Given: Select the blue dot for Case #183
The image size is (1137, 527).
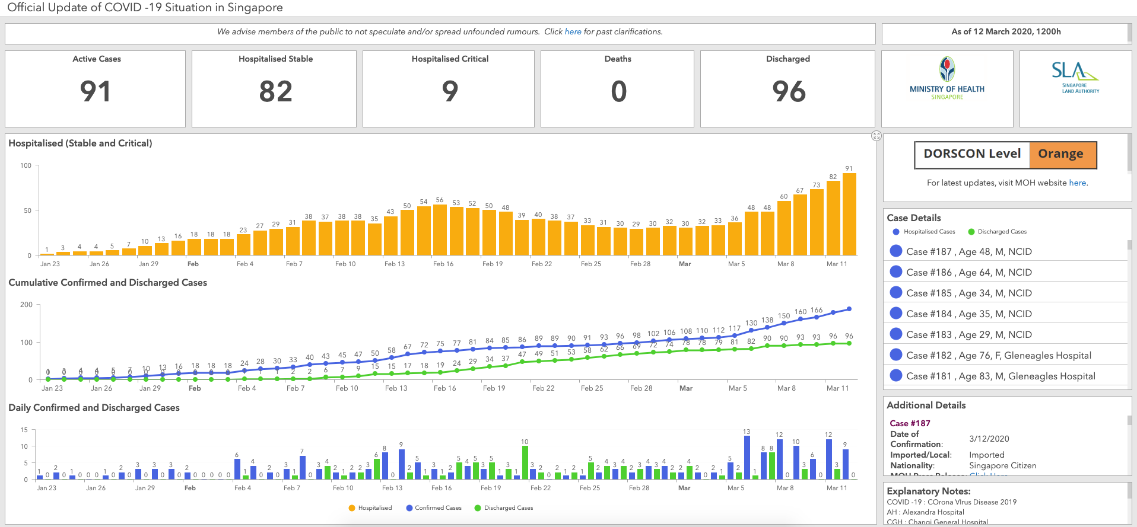Looking at the screenshot, I should (x=896, y=334).
